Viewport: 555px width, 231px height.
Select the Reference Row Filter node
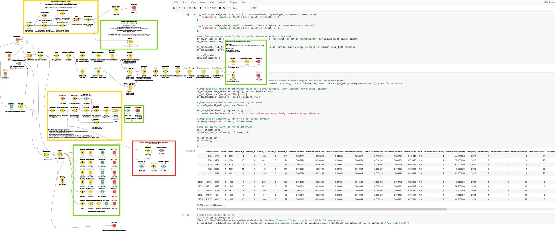click(144, 71)
